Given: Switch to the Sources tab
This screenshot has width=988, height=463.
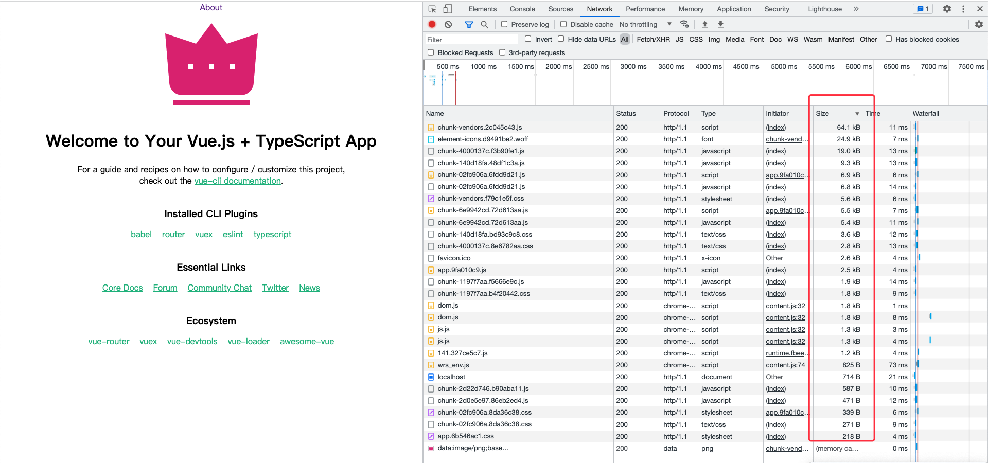Looking at the screenshot, I should [561, 9].
